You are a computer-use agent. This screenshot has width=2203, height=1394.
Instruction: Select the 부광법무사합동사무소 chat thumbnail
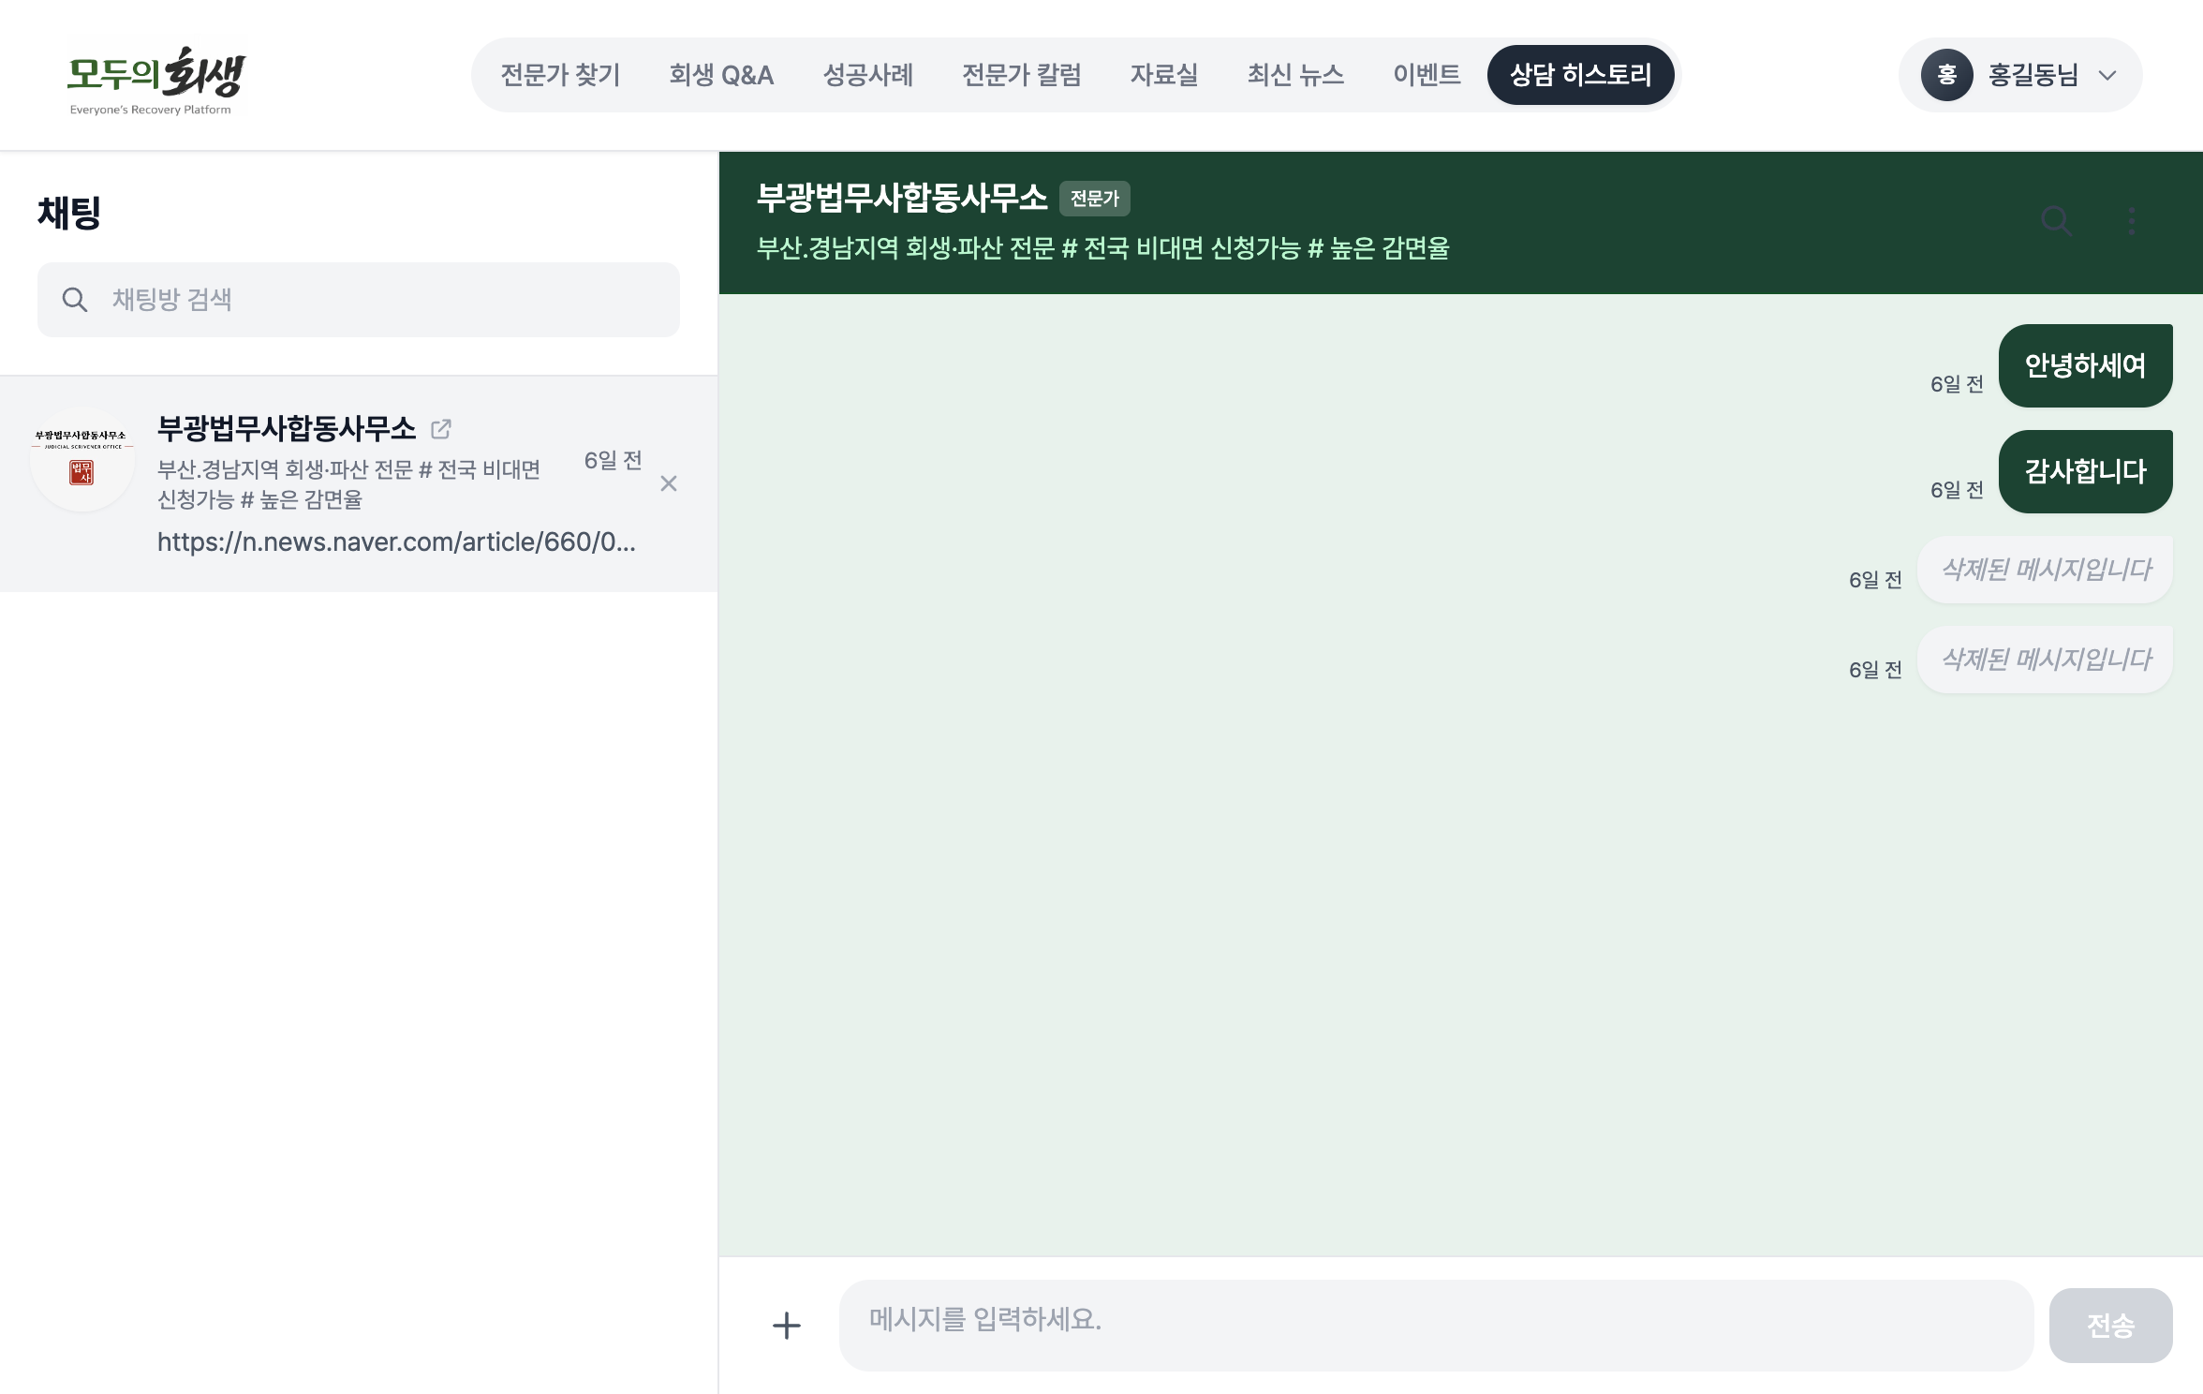tap(82, 459)
